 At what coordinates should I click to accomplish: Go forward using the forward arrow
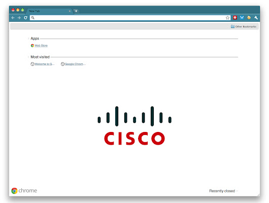coord(19,18)
